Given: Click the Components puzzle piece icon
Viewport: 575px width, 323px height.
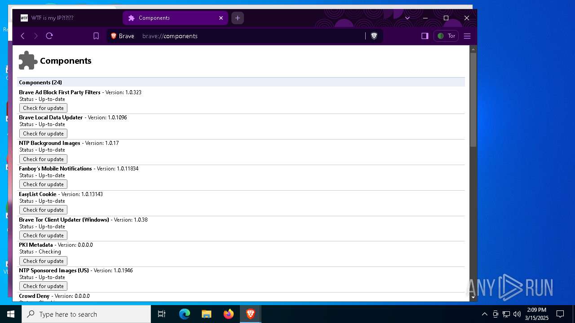Looking at the screenshot, I should tap(28, 61).
